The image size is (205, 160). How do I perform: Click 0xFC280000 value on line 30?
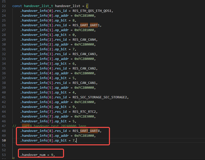click(x=84, y=44)
